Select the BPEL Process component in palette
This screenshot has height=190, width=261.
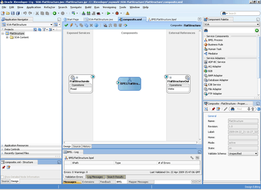(215, 40)
